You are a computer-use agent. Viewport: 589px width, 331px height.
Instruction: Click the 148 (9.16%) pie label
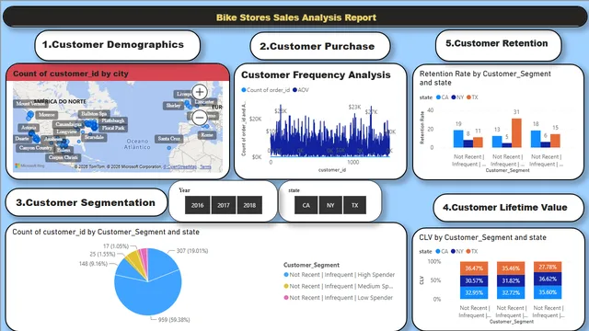click(93, 264)
